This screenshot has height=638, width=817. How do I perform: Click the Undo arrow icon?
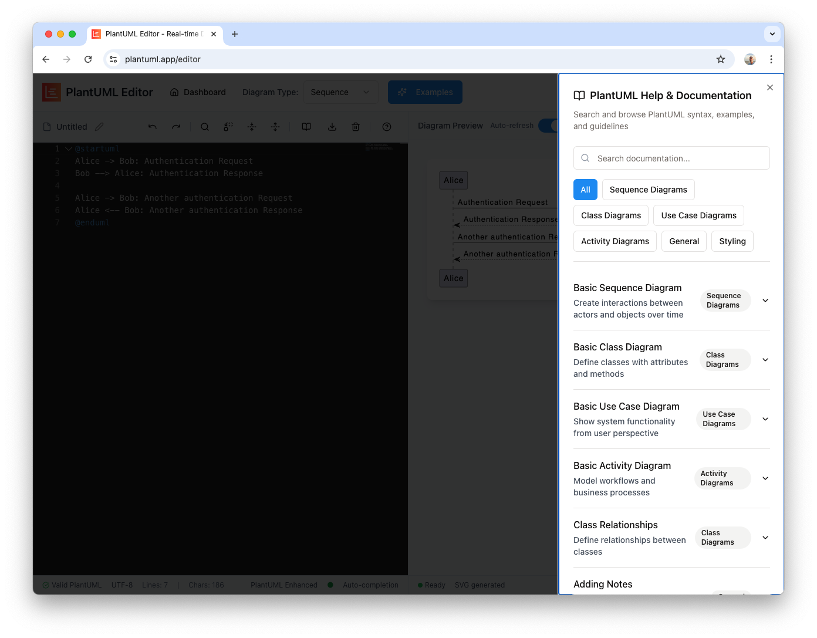pyautogui.click(x=153, y=127)
